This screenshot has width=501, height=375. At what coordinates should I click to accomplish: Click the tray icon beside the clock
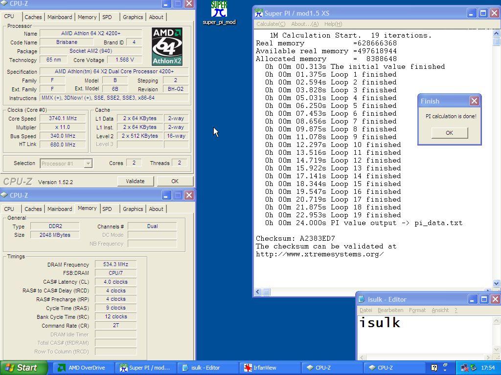tap(474, 368)
